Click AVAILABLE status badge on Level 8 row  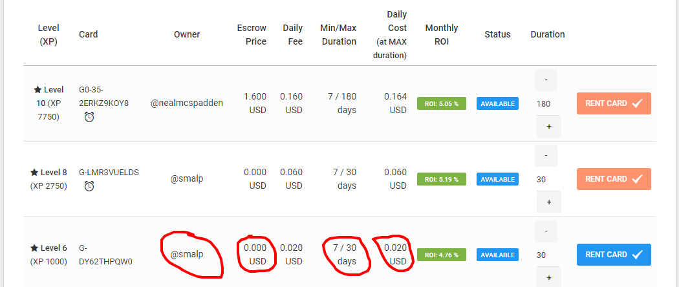497,179
